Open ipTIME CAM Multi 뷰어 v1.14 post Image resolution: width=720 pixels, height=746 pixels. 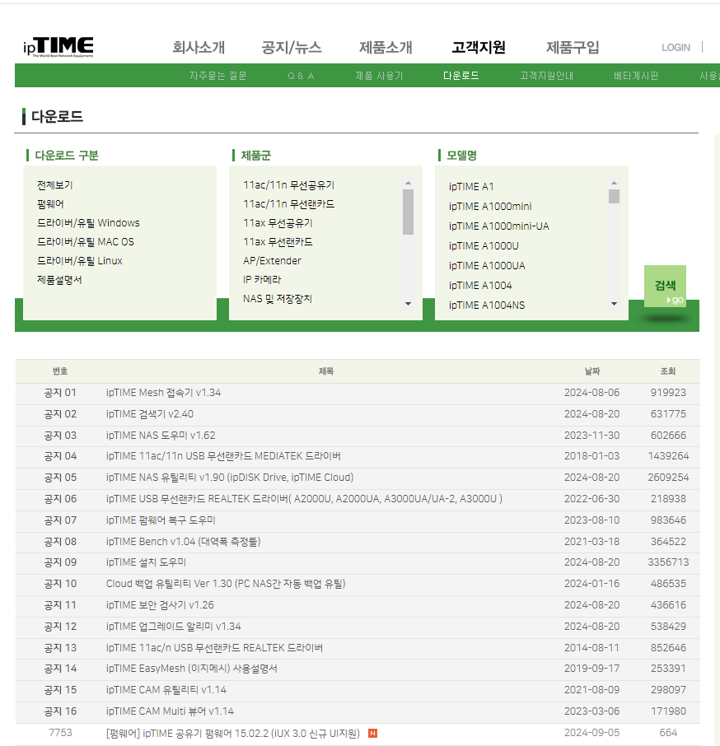(x=170, y=711)
